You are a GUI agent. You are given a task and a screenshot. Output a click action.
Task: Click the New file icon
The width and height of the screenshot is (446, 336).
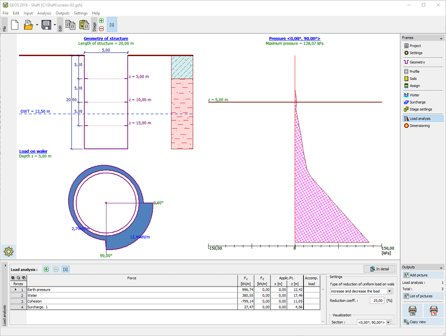(x=14, y=25)
